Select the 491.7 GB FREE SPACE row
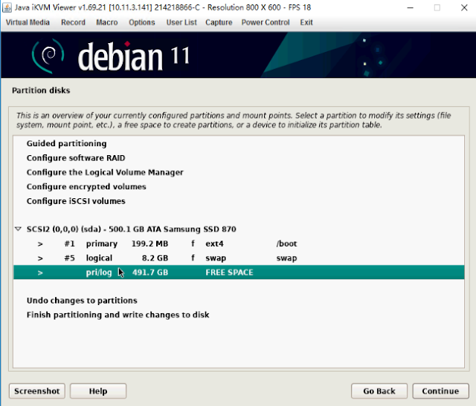The height and width of the screenshot is (406, 476). (x=239, y=272)
